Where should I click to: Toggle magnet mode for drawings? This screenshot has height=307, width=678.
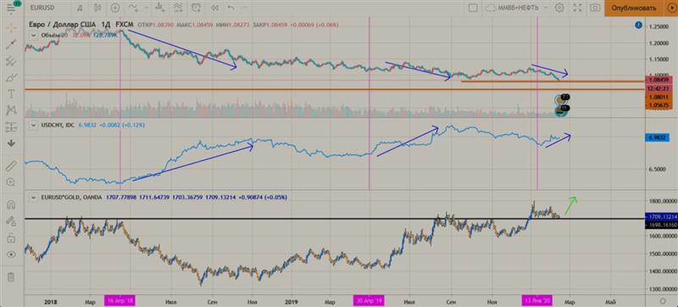tap(11, 204)
